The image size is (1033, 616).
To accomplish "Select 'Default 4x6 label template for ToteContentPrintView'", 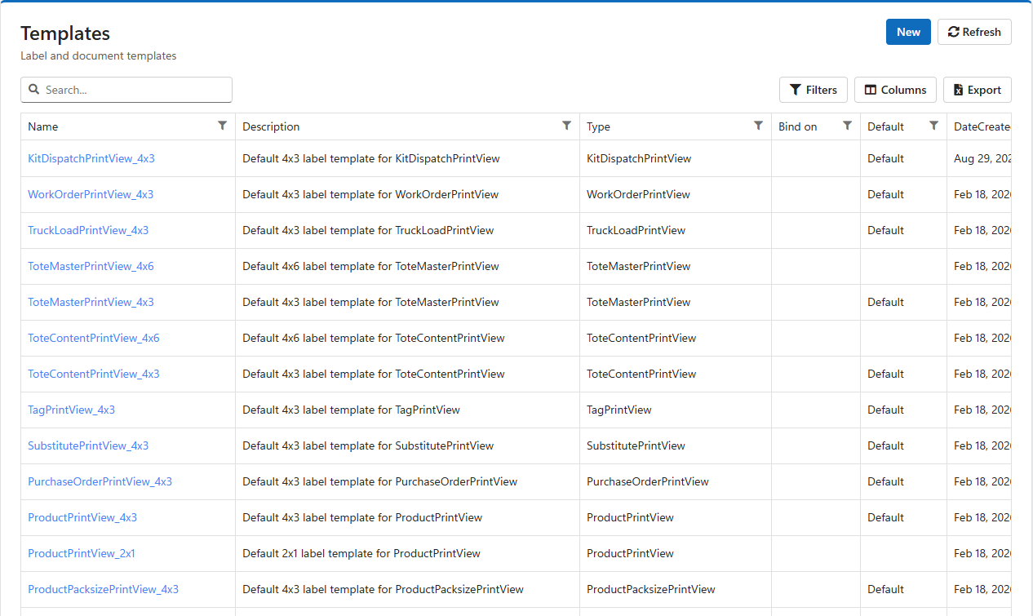I will coord(374,338).
